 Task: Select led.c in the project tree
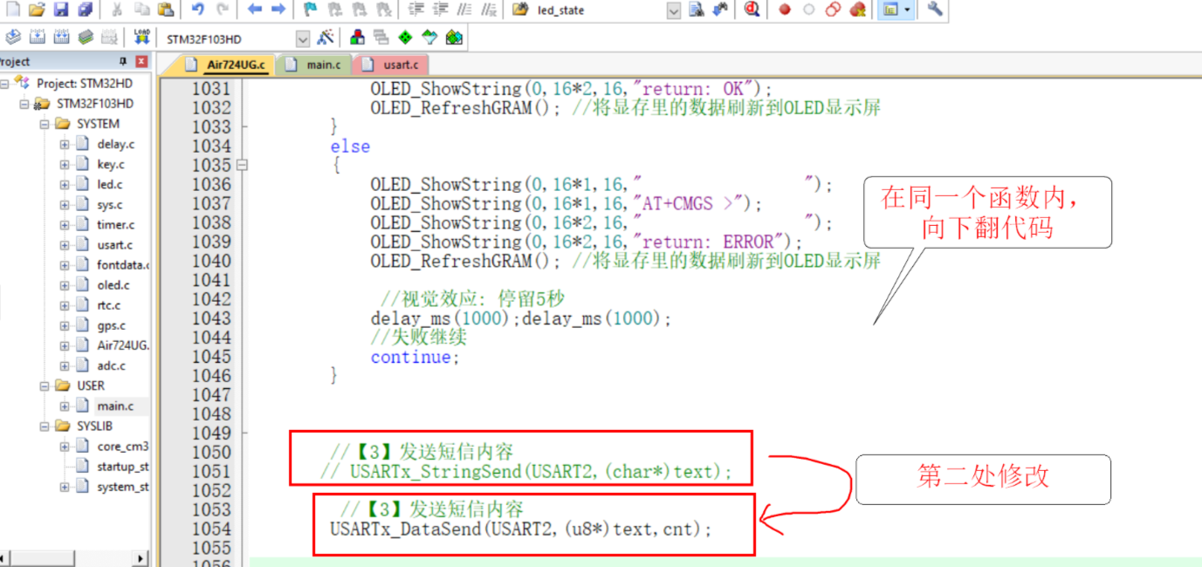click(110, 184)
